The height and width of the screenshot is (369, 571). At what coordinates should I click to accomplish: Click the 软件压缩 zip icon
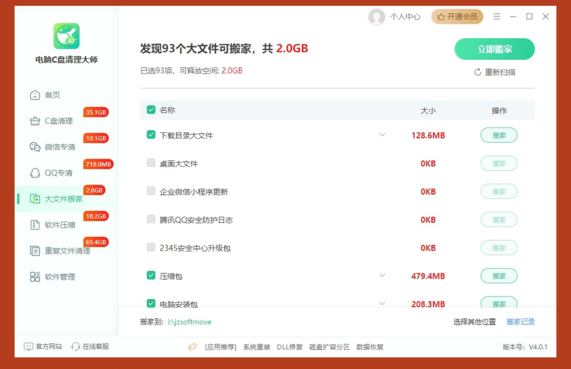tap(35, 225)
